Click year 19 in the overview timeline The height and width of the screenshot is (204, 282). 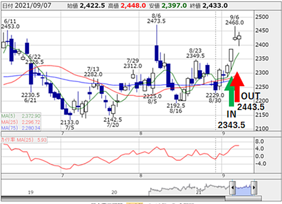pyautogui.click(x=31, y=192)
